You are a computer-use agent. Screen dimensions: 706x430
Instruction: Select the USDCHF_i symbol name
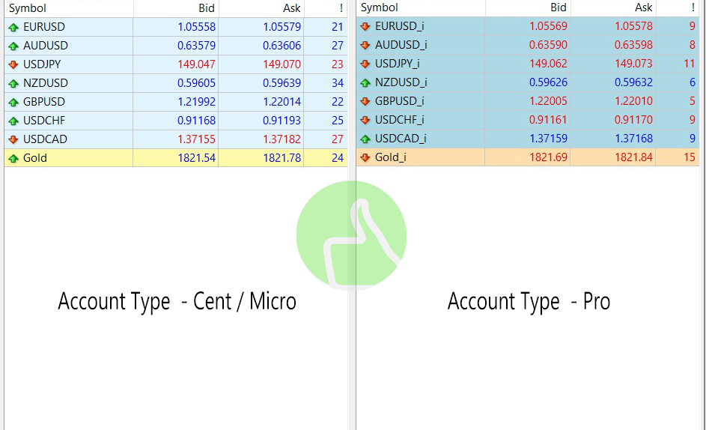pos(400,119)
